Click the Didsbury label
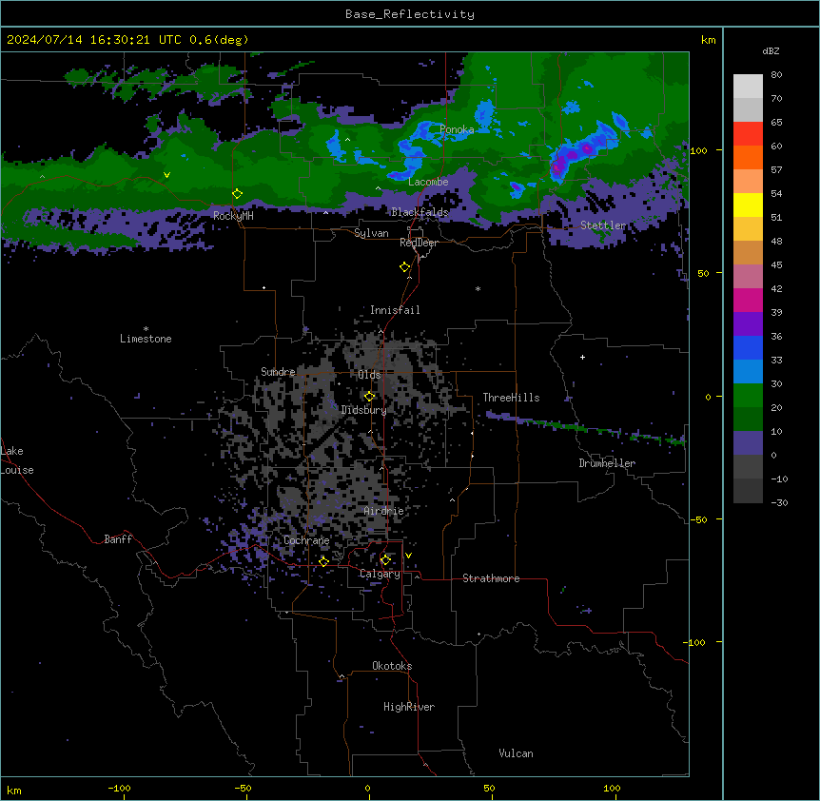 coord(364,410)
